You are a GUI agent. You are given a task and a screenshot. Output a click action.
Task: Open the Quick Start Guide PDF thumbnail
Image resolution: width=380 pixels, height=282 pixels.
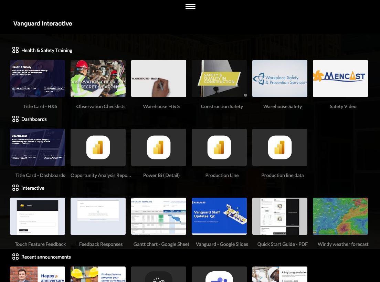tap(280, 216)
